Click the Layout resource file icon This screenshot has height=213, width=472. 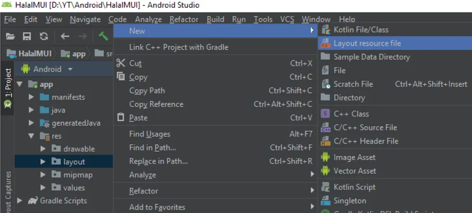tap(325, 43)
